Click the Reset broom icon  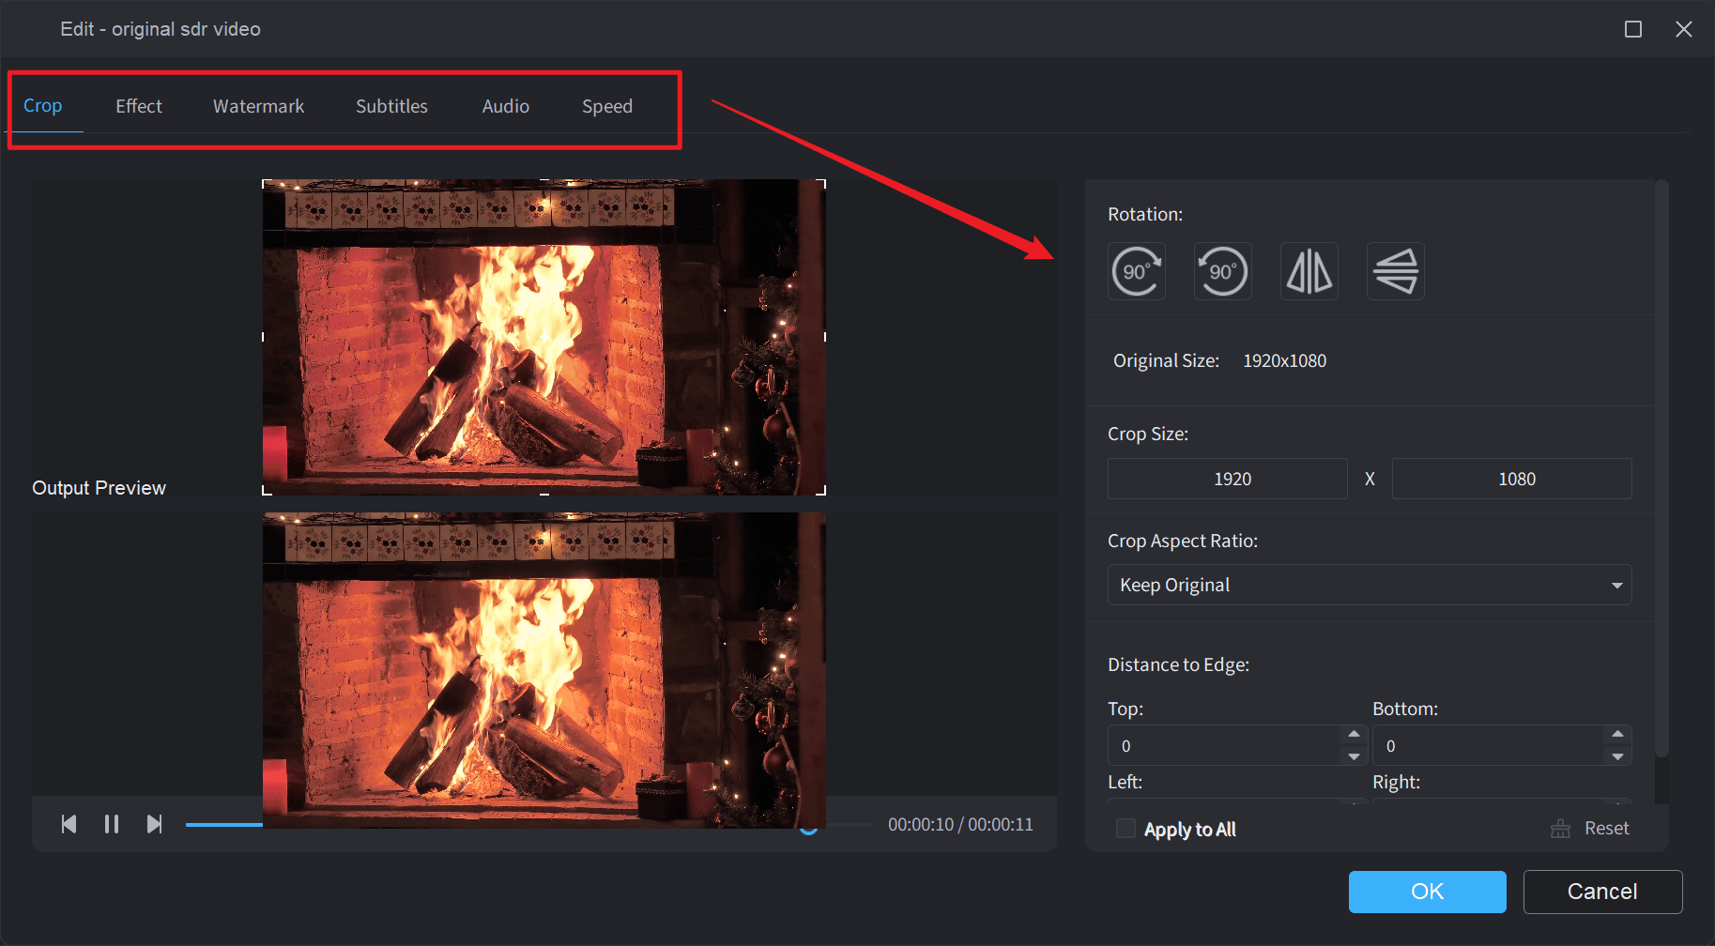1560,829
